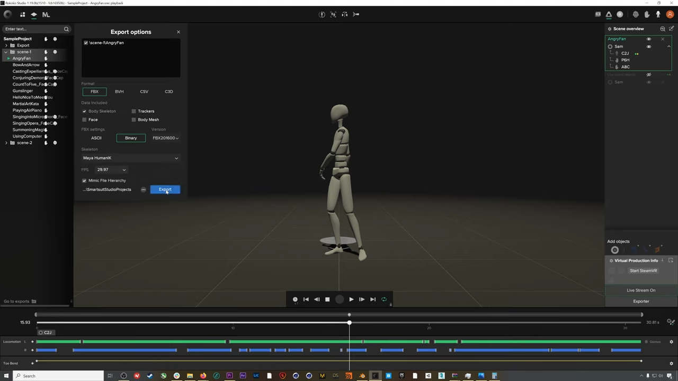678x381 pixels.
Task: Enable the Face data checkbox
Action: point(84,120)
